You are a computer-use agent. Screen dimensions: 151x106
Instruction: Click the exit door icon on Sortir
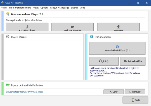(133, 100)
